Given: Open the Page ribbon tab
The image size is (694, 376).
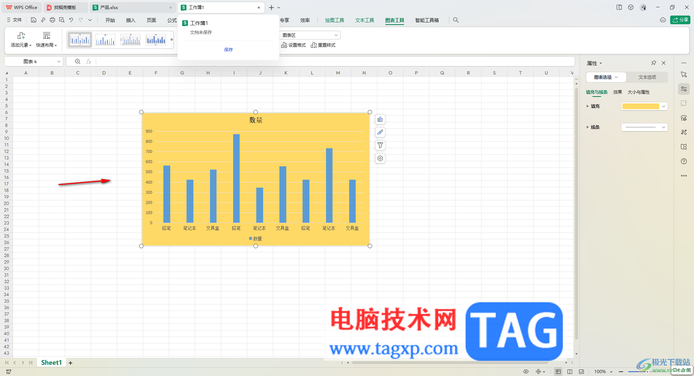Looking at the screenshot, I should click(x=151, y=20).
